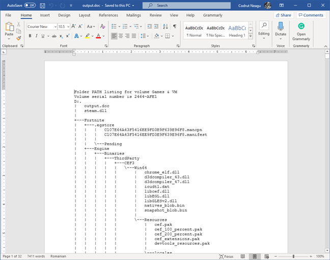Click the Share button

[284, 15]
